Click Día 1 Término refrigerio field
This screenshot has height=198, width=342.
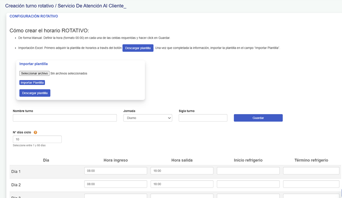[311, 171]
